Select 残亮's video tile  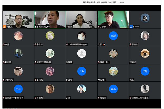coord(18,18)
